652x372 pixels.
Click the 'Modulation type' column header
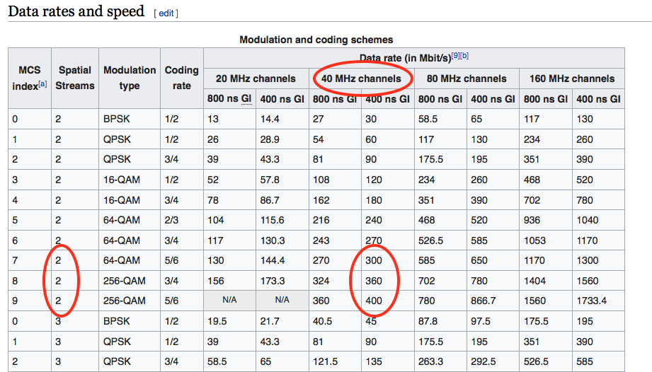pyautogui.click(x=130, y=78)
